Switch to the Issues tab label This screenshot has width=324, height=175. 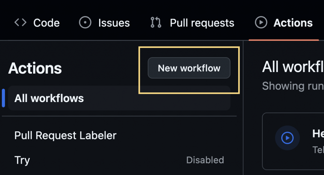[114, 23]
